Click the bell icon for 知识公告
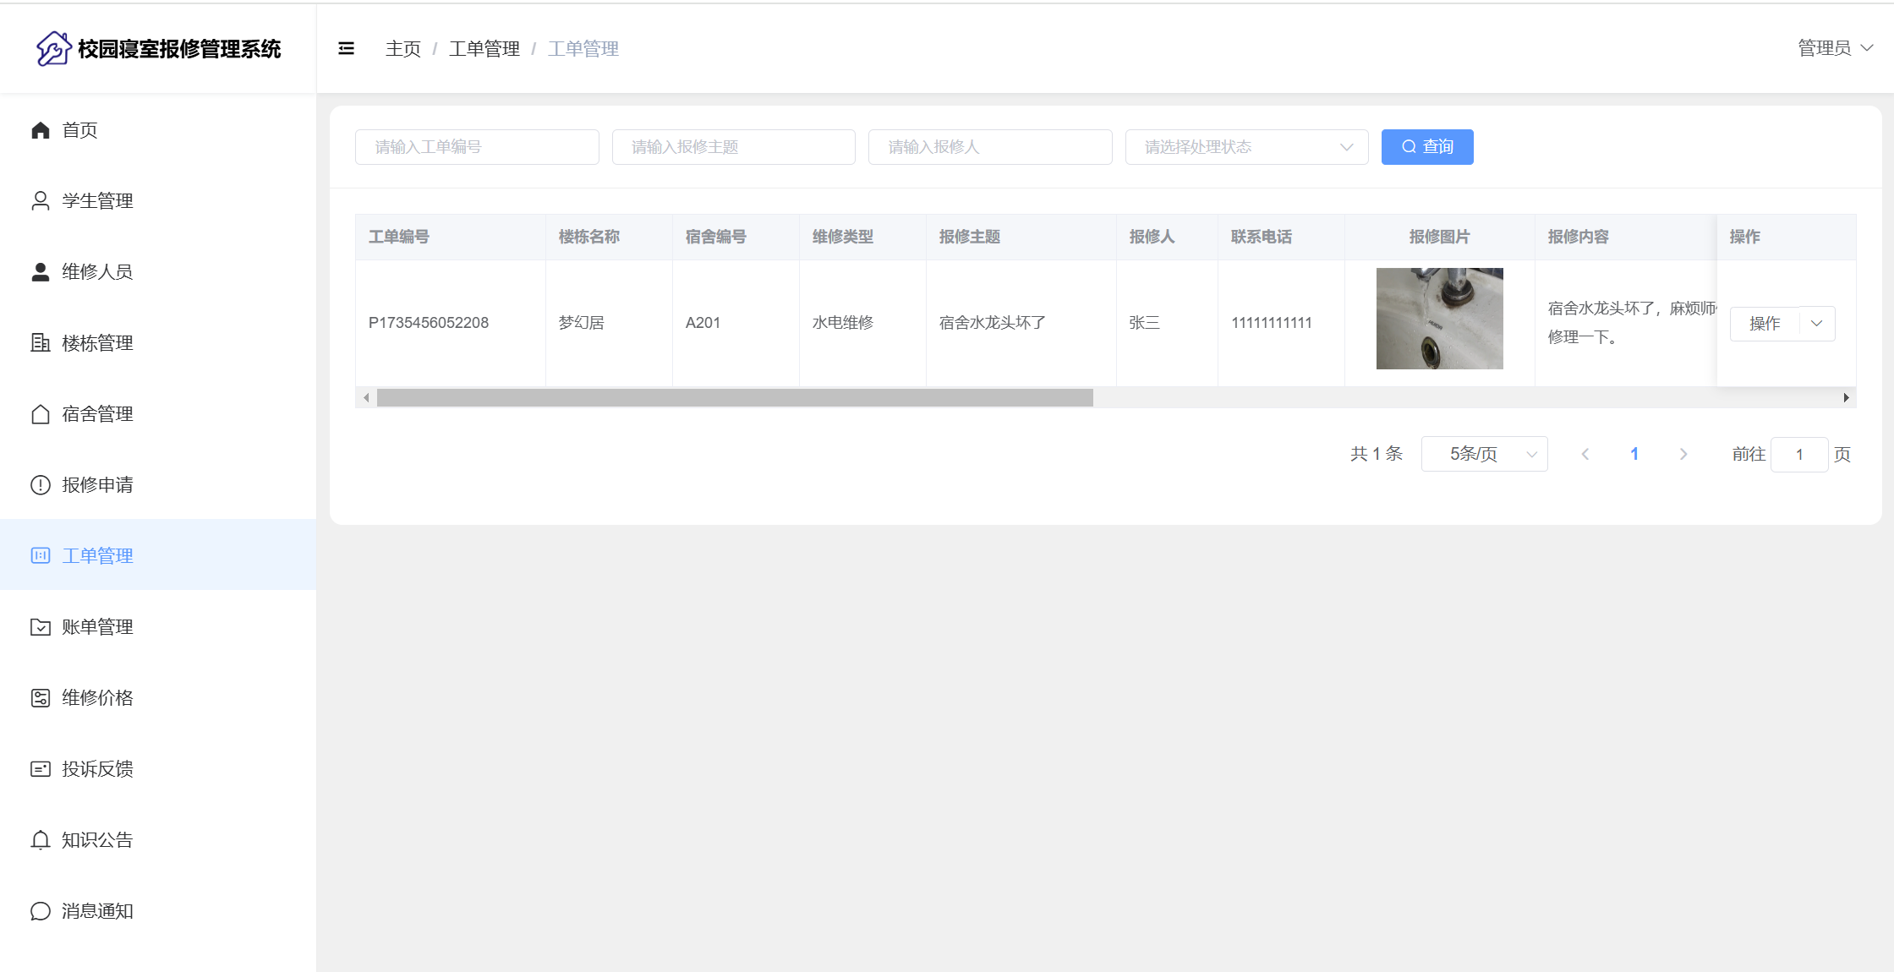The width and height of the screenshot is (1894, 972). [x=41, y=840]
